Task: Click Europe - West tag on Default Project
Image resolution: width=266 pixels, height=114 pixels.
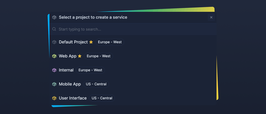Action: [110, 42]
